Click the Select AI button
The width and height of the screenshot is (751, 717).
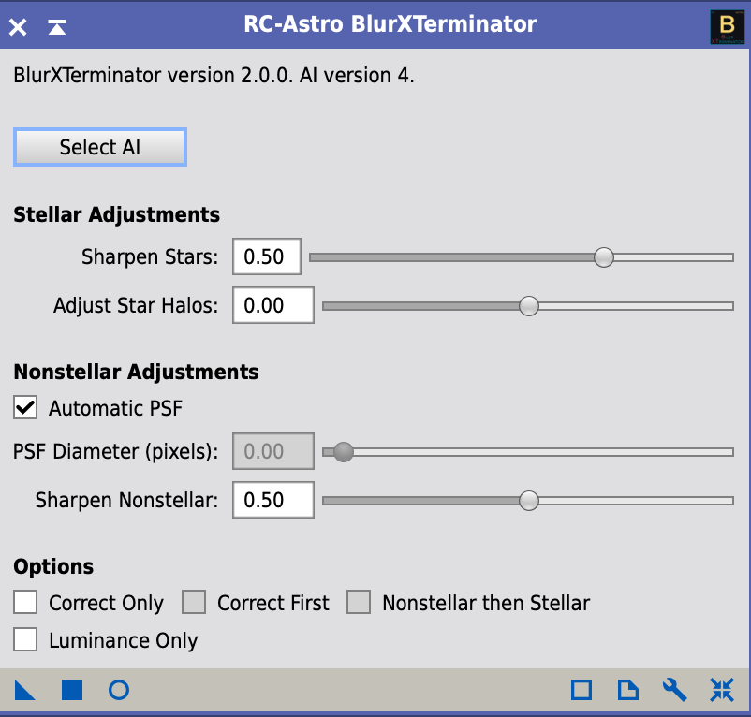[x=100, y=147]
